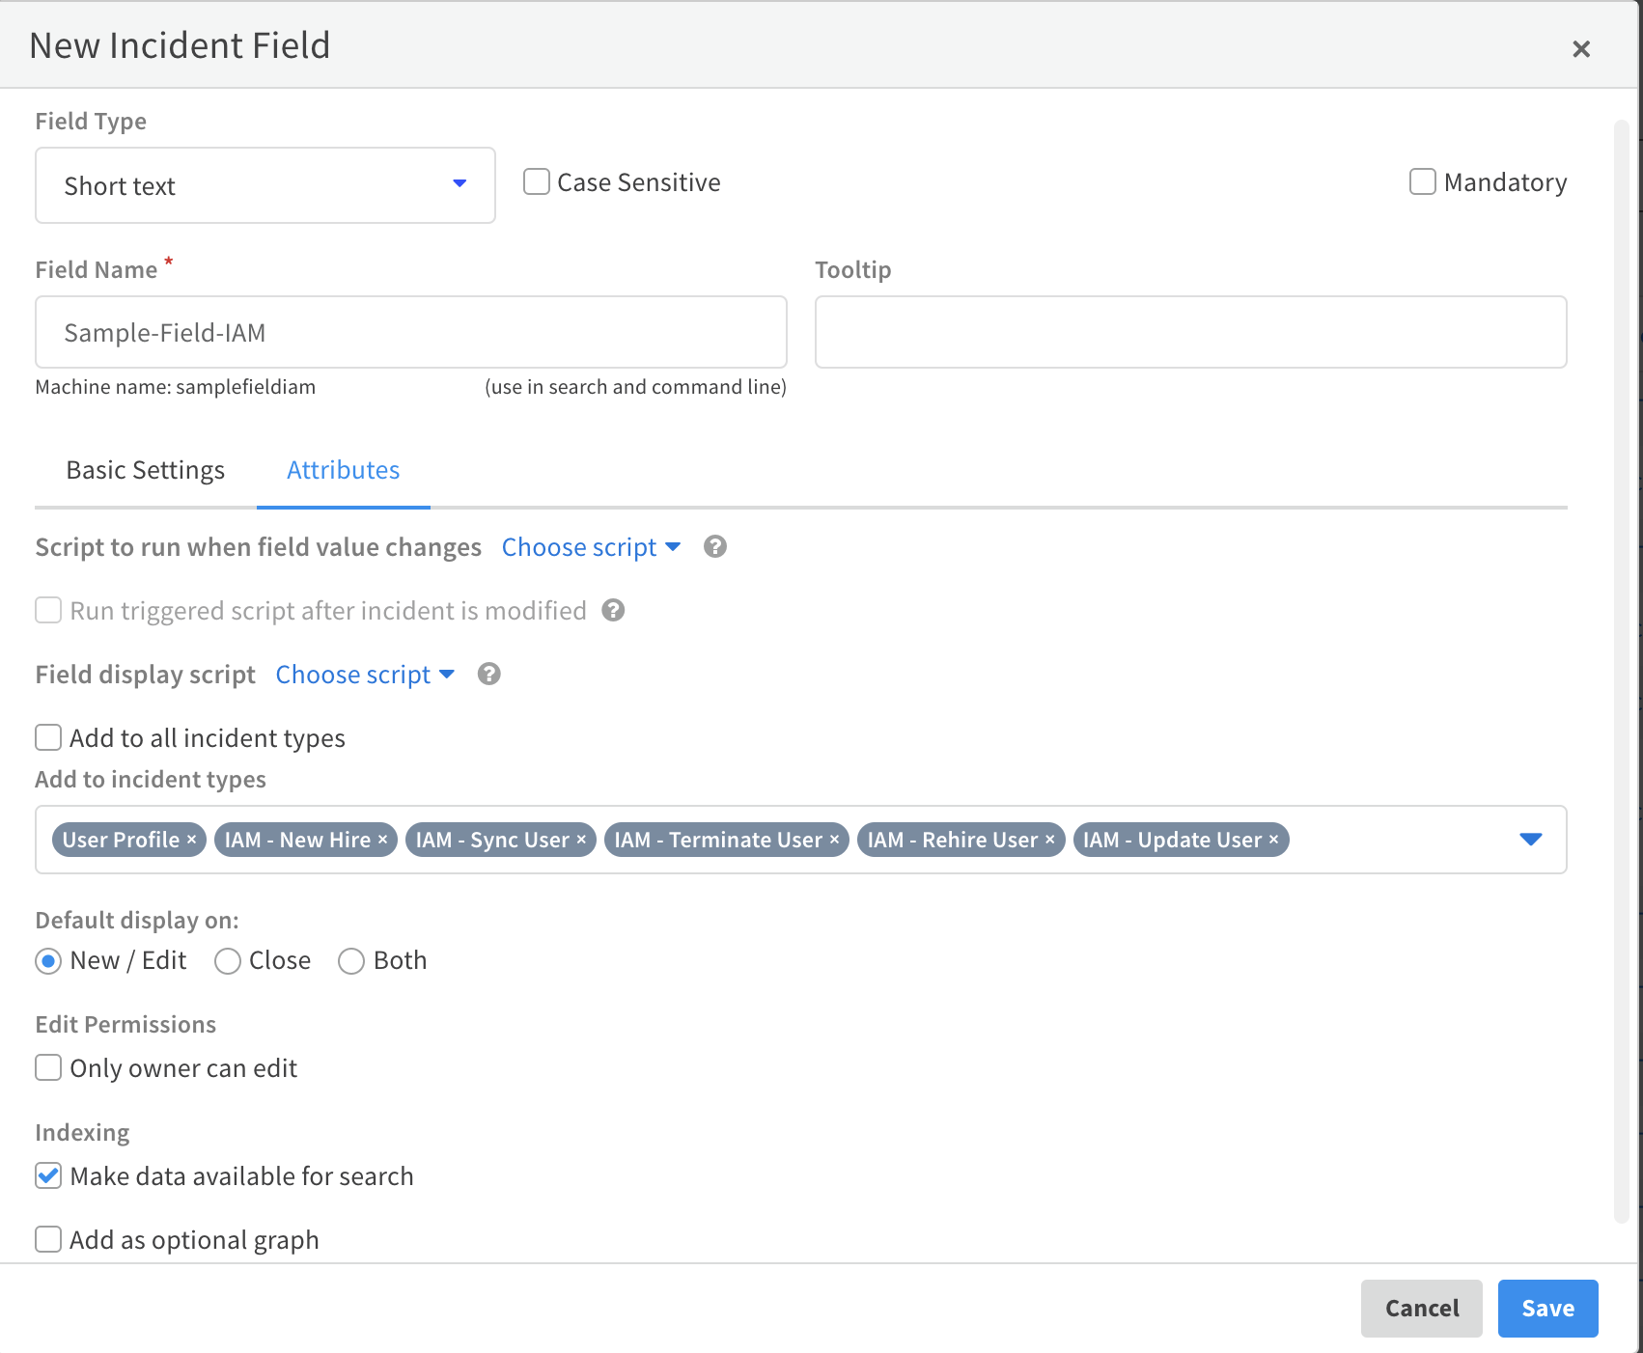The image size is (1643, 1353).
Task: Save the new incident field
Action: 1547,1308
